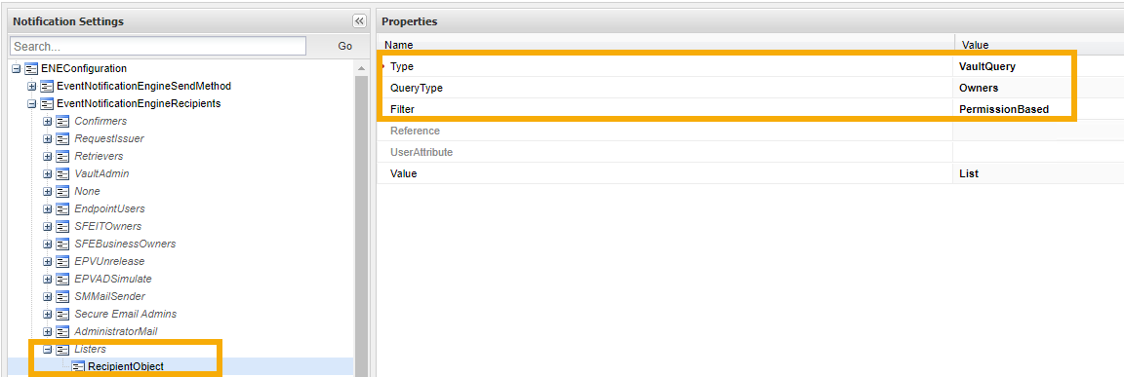Click the SFEITOwners node icon

pyautogui.click(x=62, y=226)
